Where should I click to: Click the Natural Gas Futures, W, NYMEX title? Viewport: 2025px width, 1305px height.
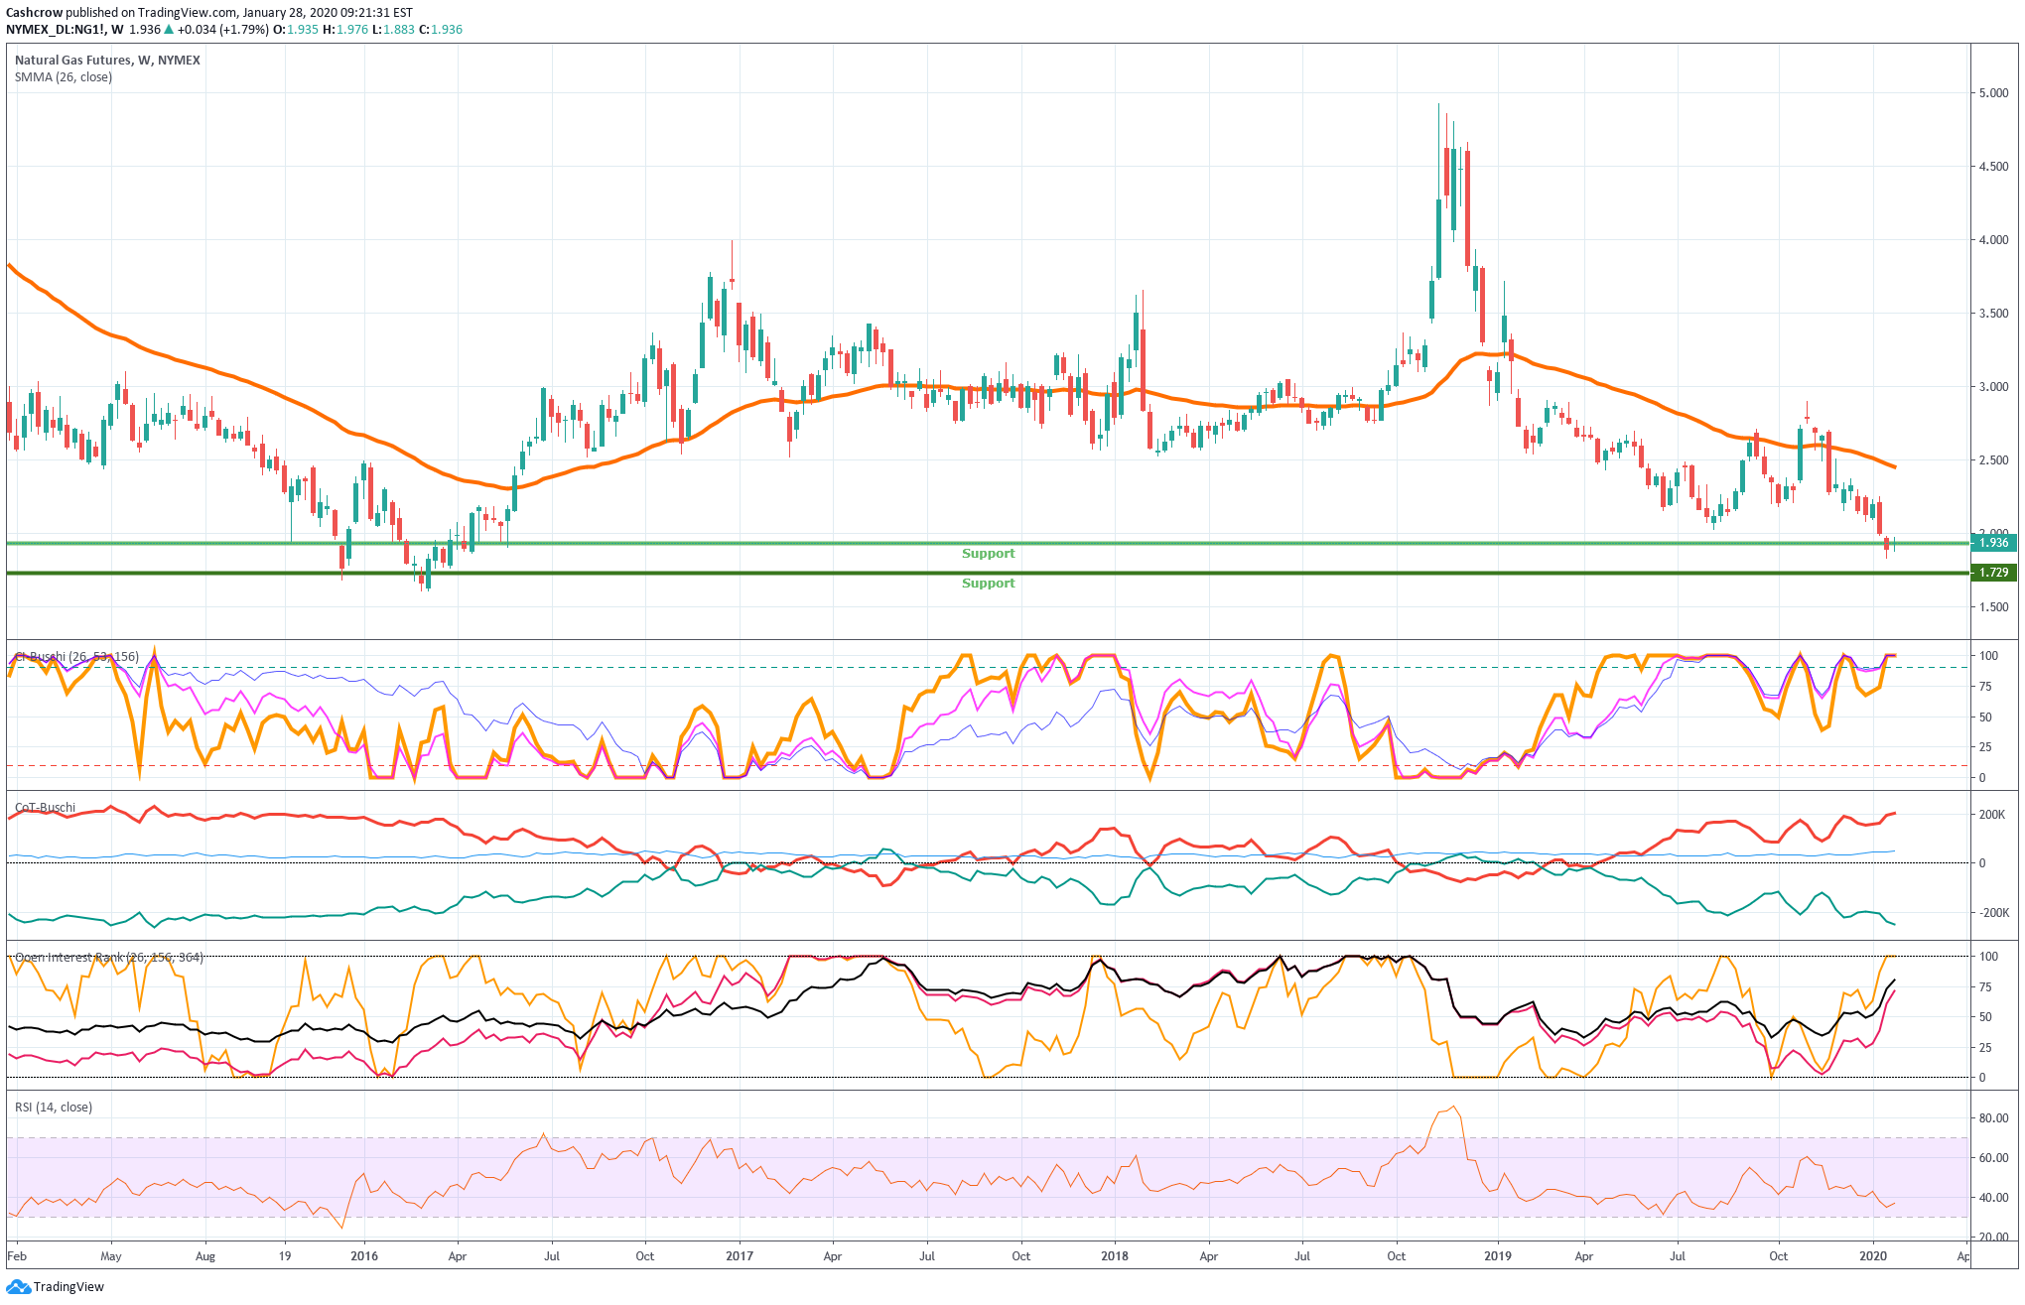[107, 60]
